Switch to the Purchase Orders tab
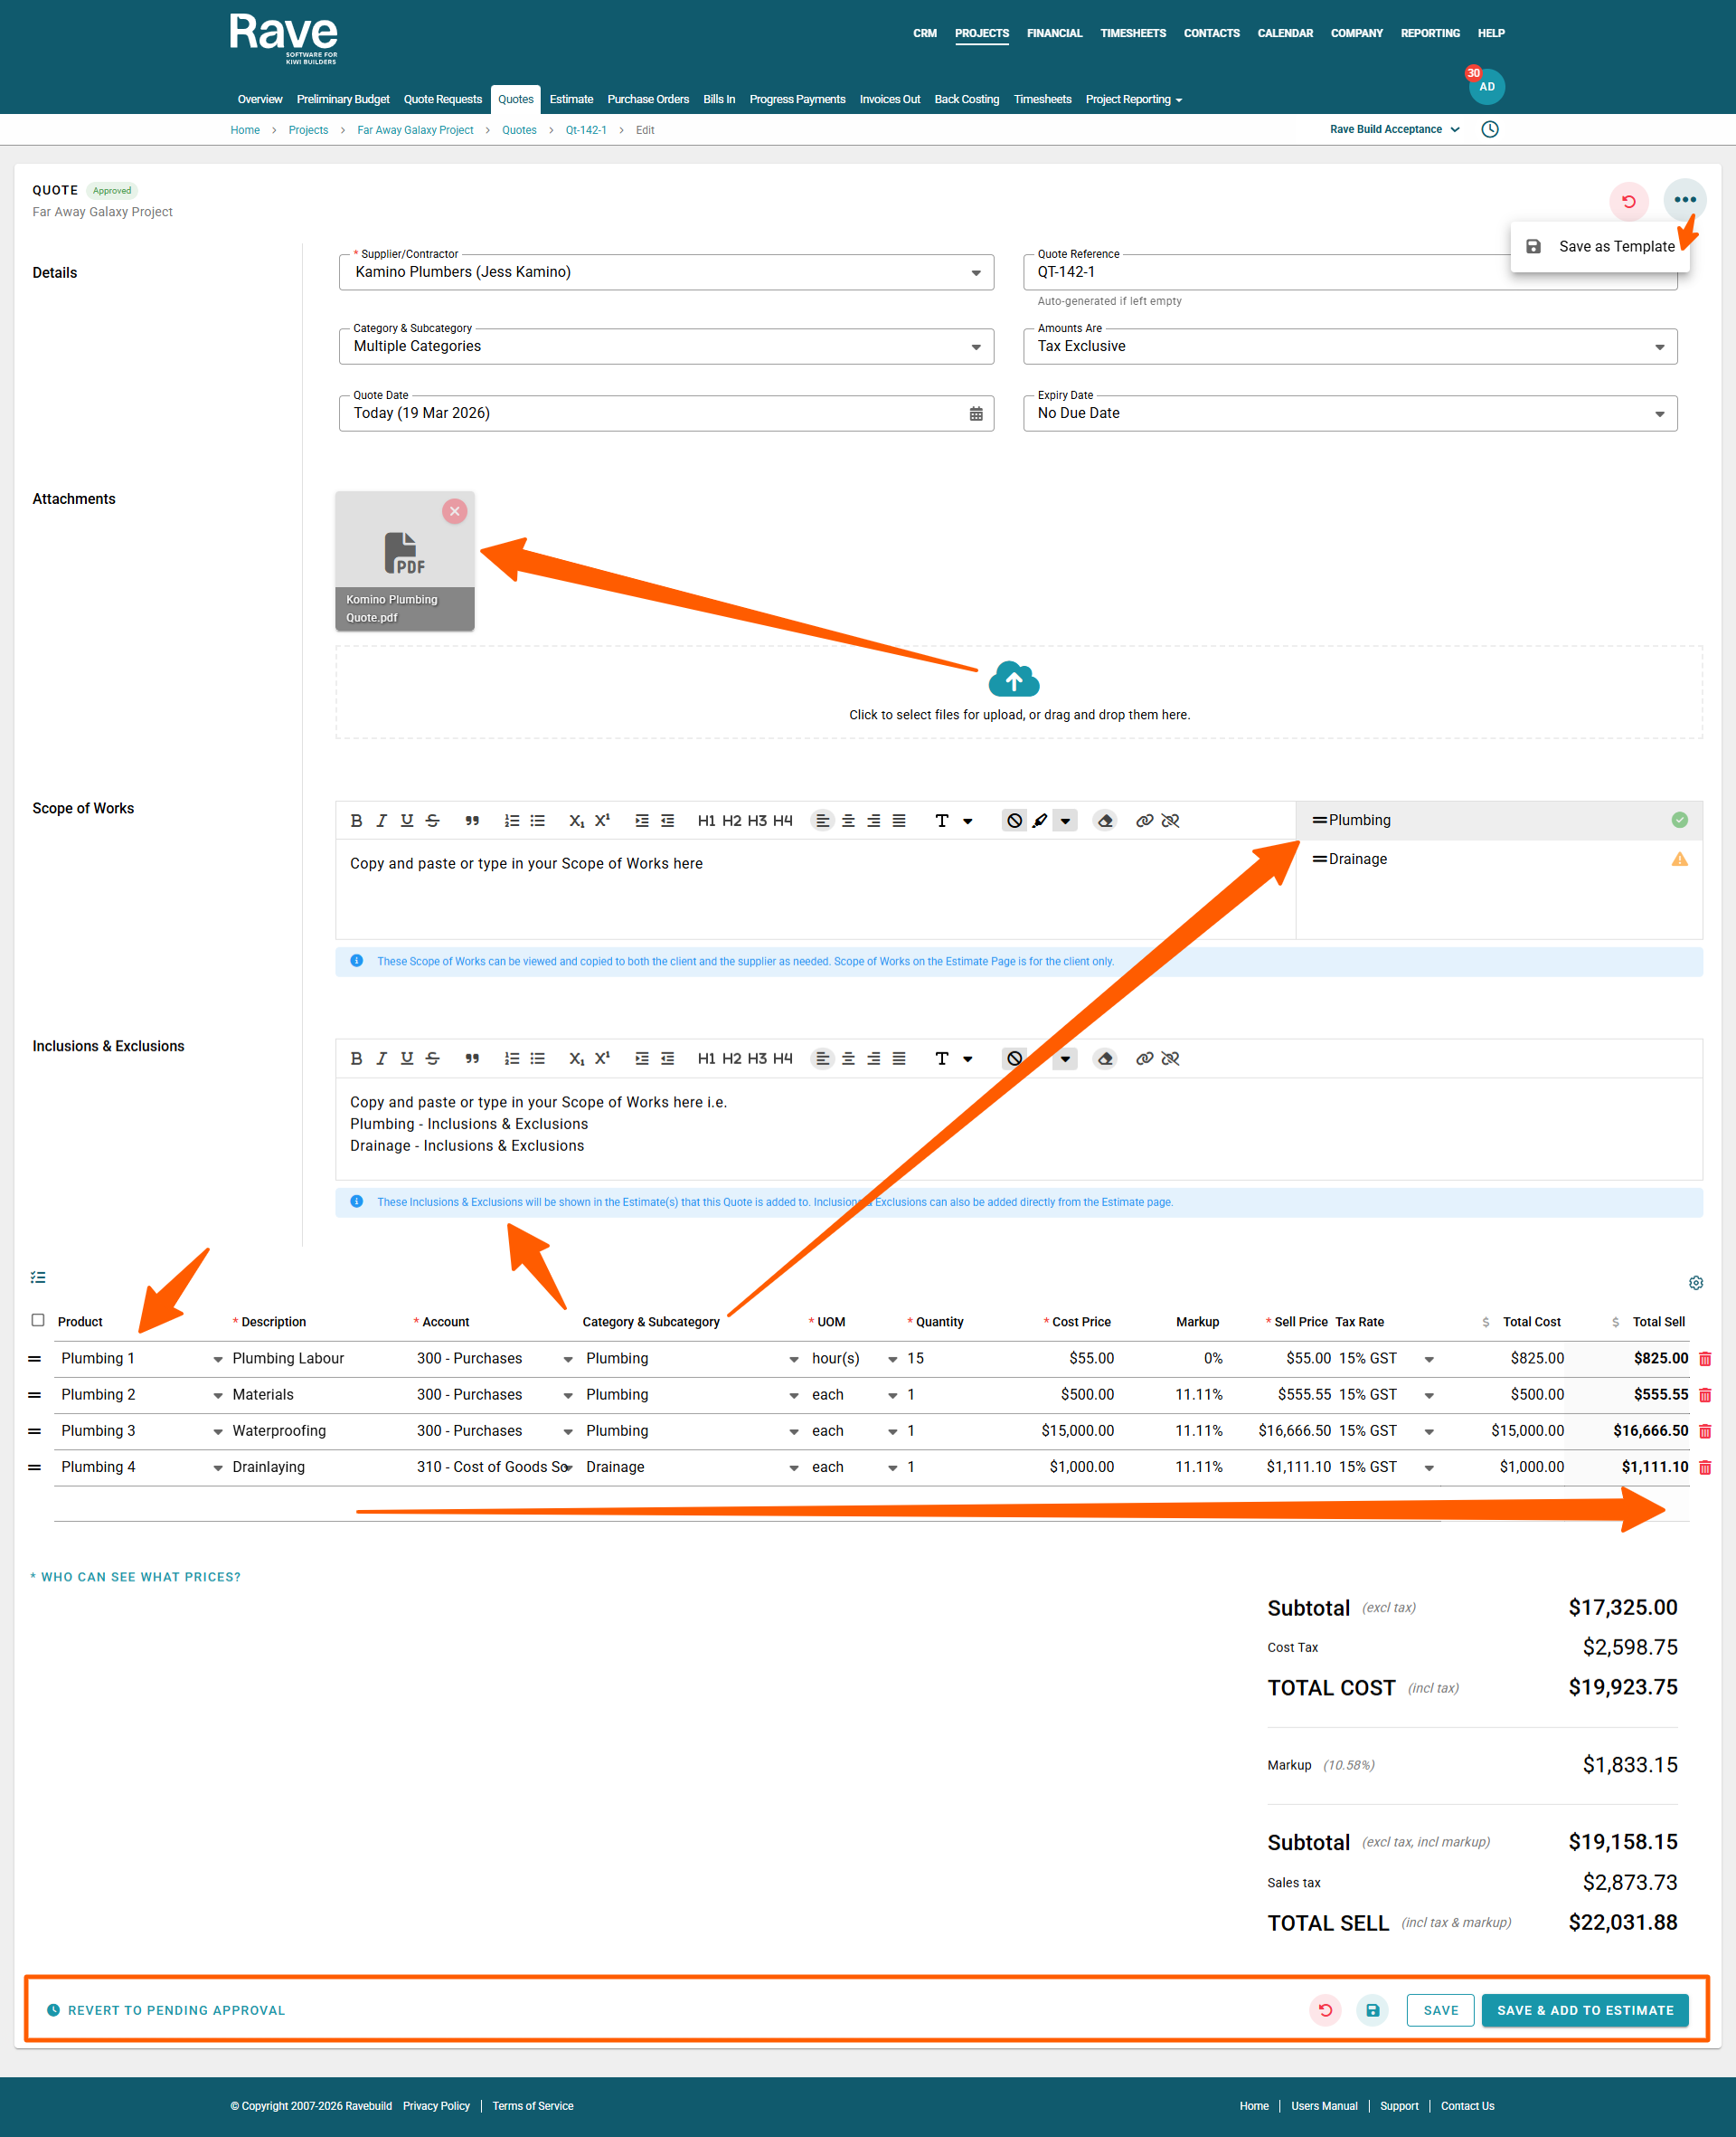The image size is (1736, 2137). (x=647, y=99)
